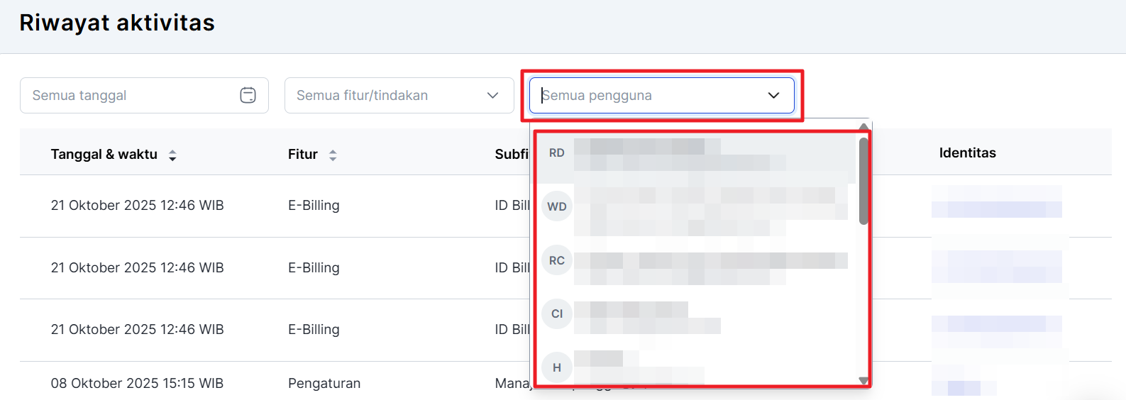Sort by Tanggal & waktu arrows icon
The height and width of the screenshot is (400, 1126).
click(172, 155)
